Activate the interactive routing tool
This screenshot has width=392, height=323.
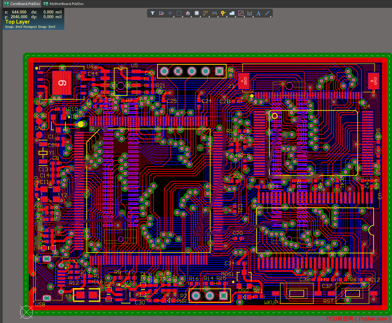205,13
